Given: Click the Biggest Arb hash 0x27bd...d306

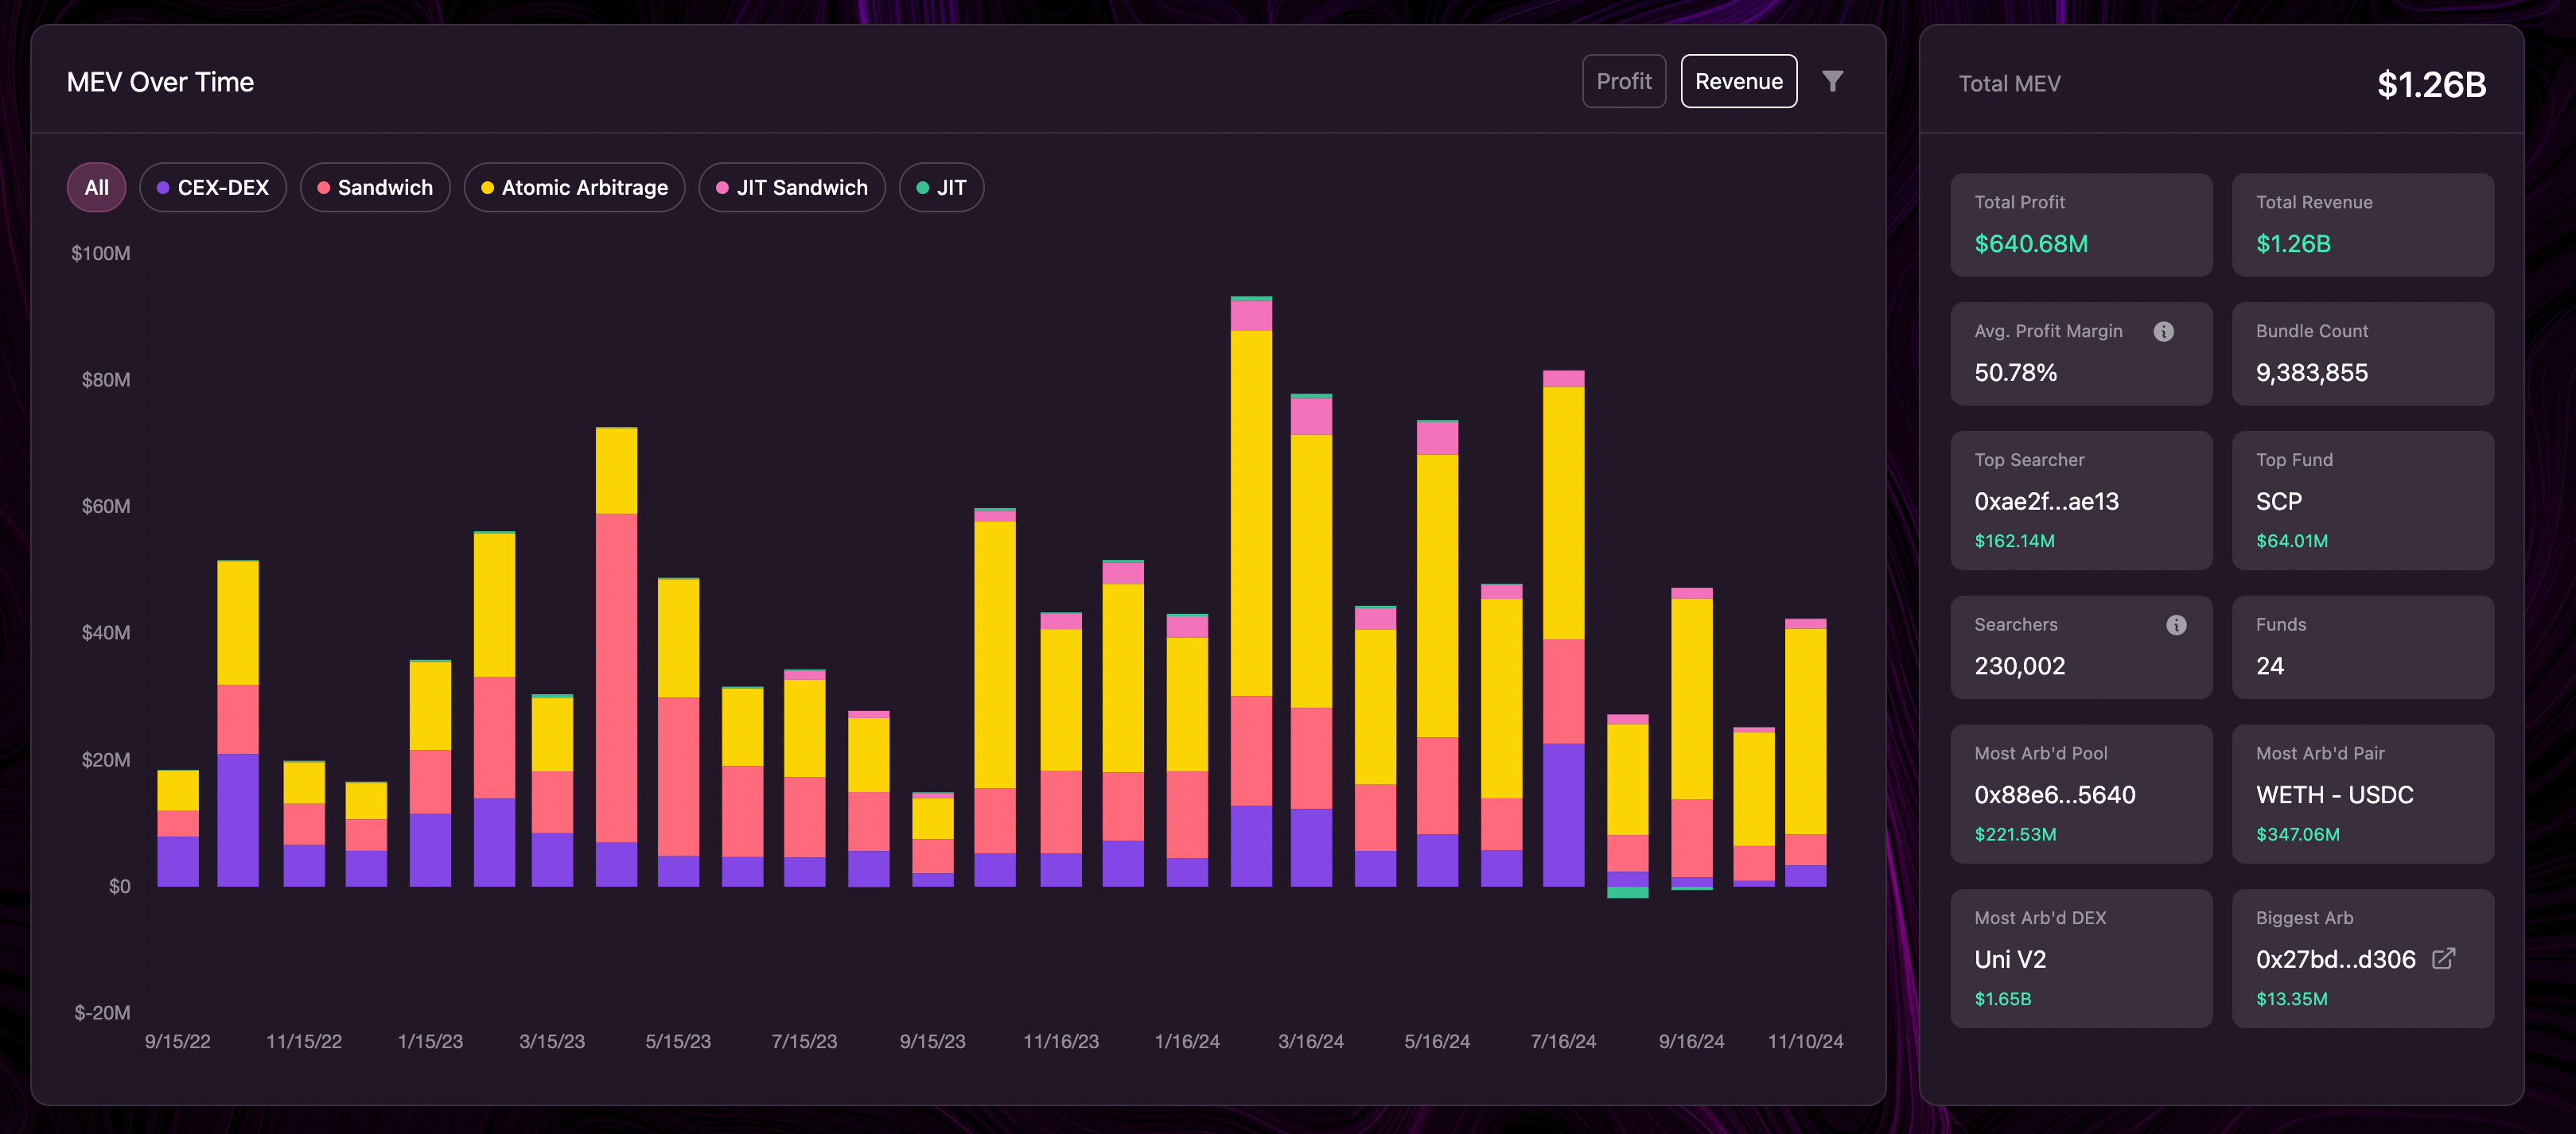Looking at the screenshot, I should [2335, 959].
